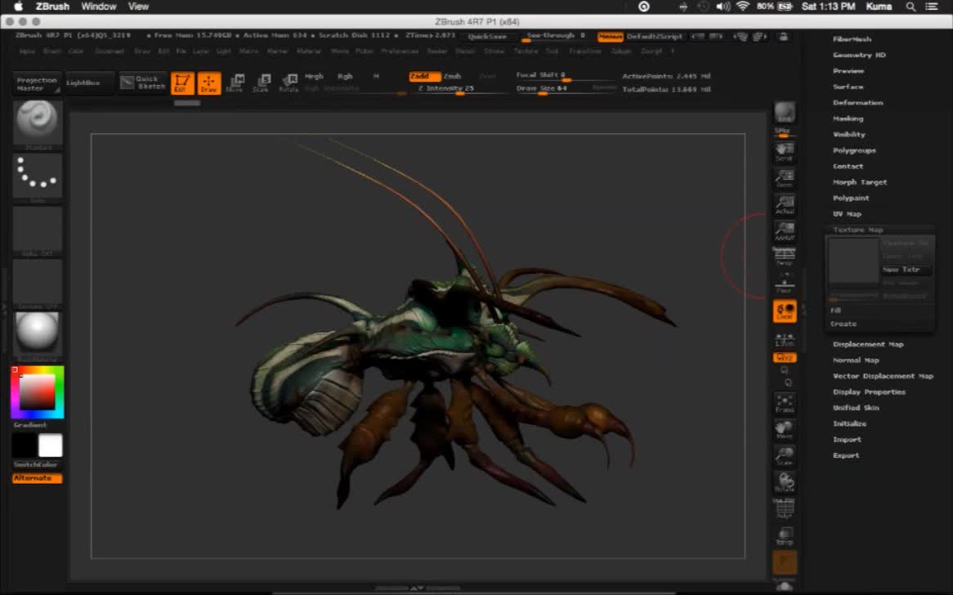Expand the Geometry HD subpalette

[859, 55]
